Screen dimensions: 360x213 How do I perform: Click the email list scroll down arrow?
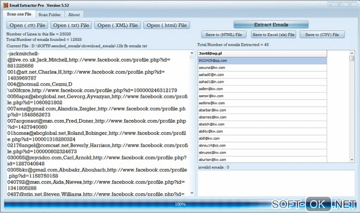point(352,160)
